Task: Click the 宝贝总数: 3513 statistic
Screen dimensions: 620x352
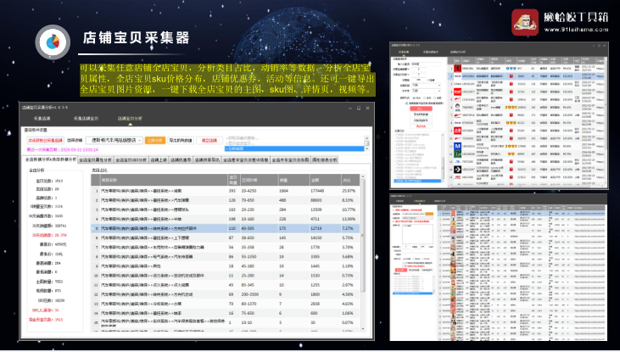Action: (x=49, y=181)
